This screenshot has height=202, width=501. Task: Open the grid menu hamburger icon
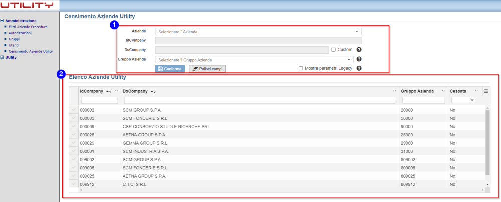click(486, 91)
